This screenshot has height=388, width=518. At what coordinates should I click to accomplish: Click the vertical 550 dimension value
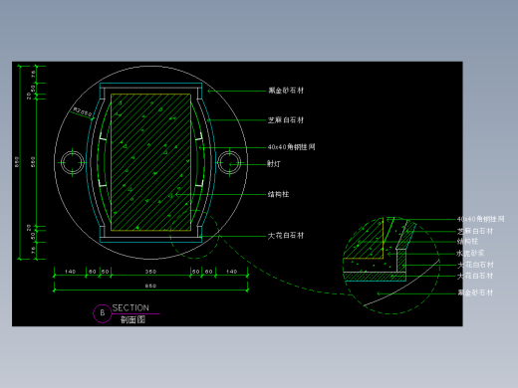[33, 162]
